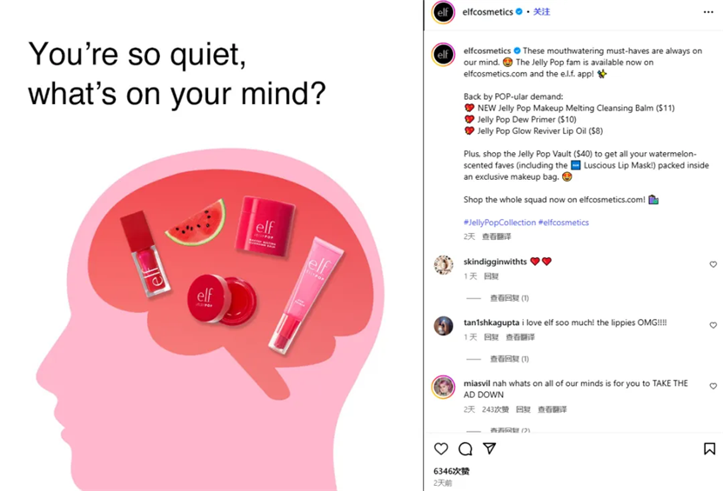Follow elfcosmetics via 关注 button

[x=541, y=12]
